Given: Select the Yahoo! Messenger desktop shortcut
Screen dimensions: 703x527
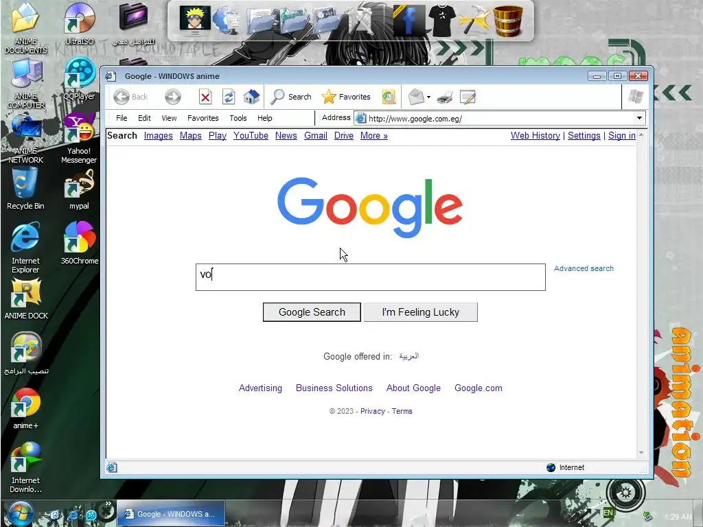Looking at the screenshot, I should point(80,139).
